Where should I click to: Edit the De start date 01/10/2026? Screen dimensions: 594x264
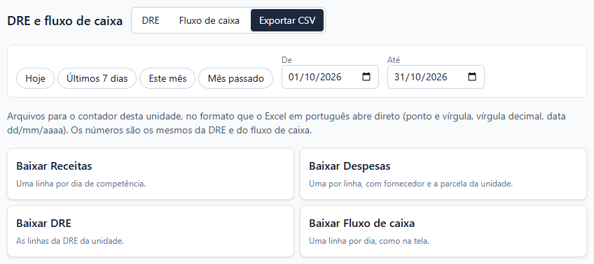pyautogui.click(x=330, y=77)
